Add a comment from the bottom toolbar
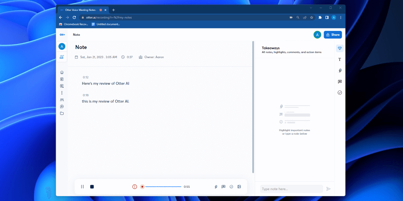The width and height of the screenshot is (403, 201). [x=223, y=187]
